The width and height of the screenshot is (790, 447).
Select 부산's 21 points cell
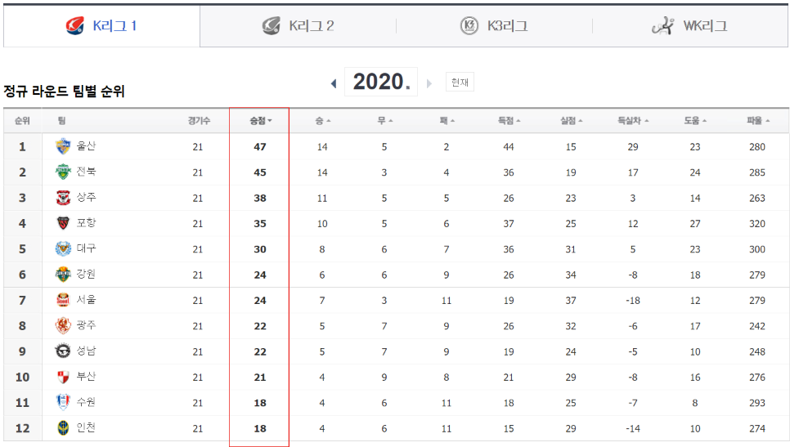point(260,377)
